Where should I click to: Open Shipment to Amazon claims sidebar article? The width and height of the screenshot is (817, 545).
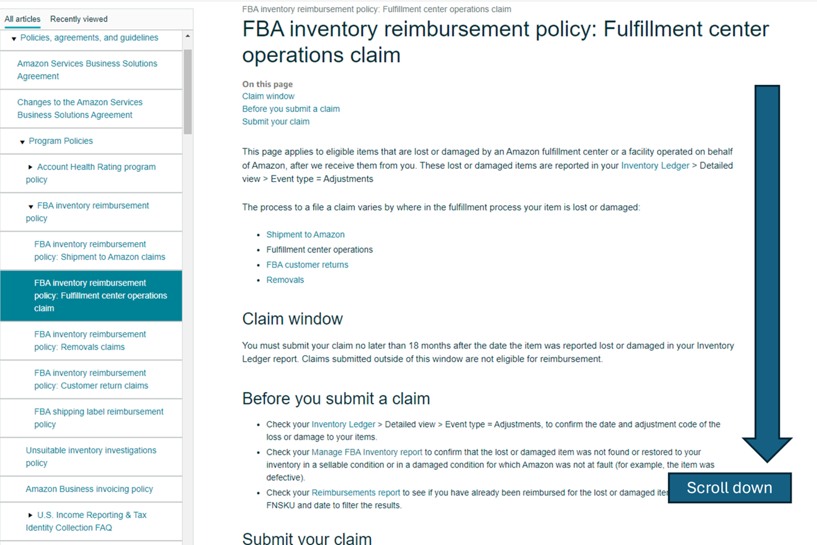coord(99,251)
